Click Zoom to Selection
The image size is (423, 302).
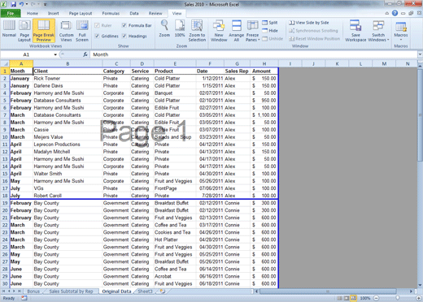(197, 31)
